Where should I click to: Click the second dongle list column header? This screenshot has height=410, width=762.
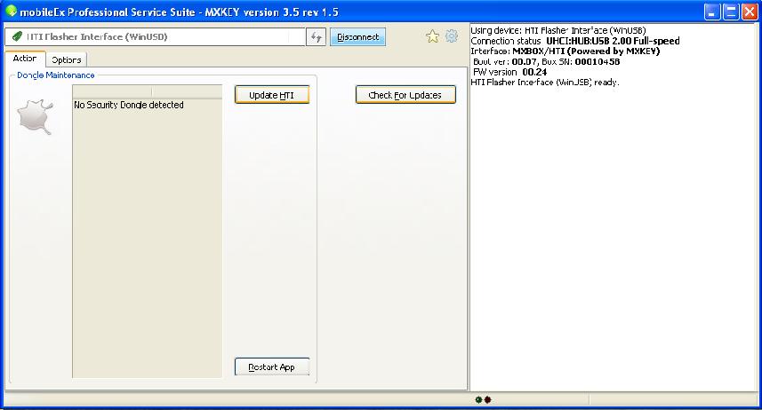(187, 91)
